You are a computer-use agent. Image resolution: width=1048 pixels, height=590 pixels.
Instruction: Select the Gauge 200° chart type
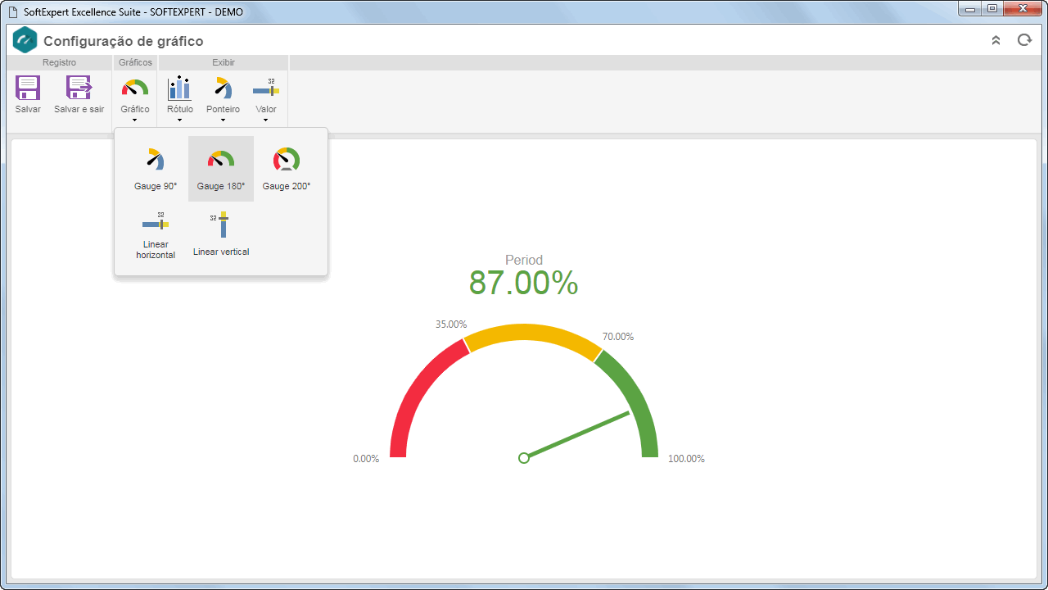point(287,169)
